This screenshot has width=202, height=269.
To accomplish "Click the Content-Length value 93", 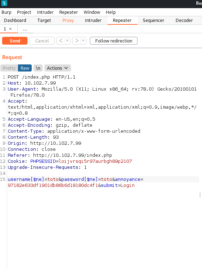I will coord(56,137).
